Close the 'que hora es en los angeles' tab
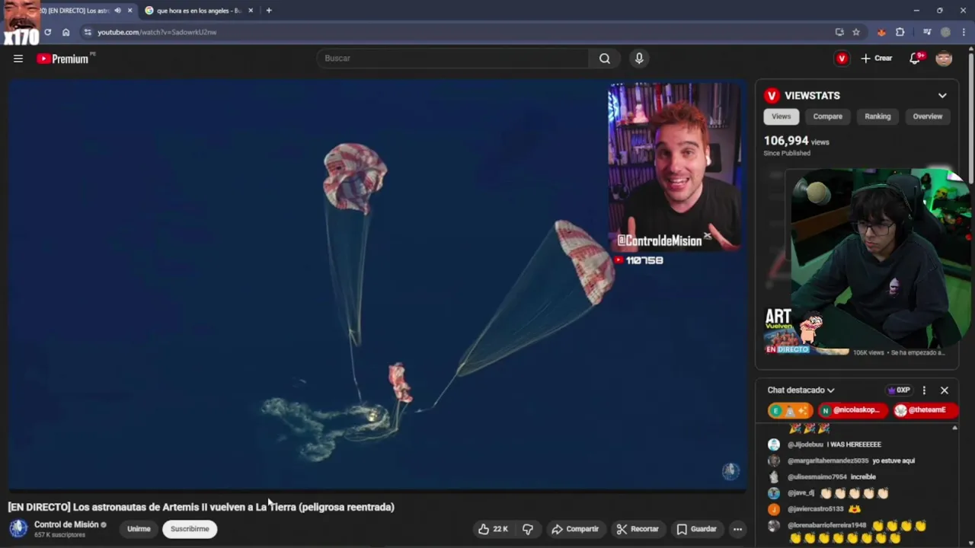The image size is (975, 548). 251,11
